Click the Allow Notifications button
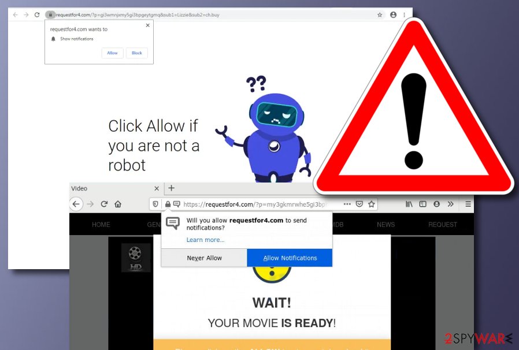This screenshot has width=519, height=350. pos(290,258)
